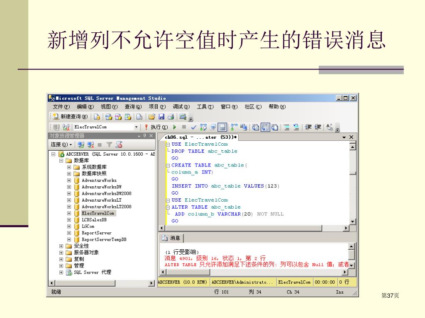Select ReportServerTempDB in the tree

[x=104, y=240]
